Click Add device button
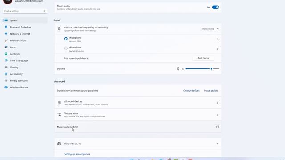 (x=204, y=58)
